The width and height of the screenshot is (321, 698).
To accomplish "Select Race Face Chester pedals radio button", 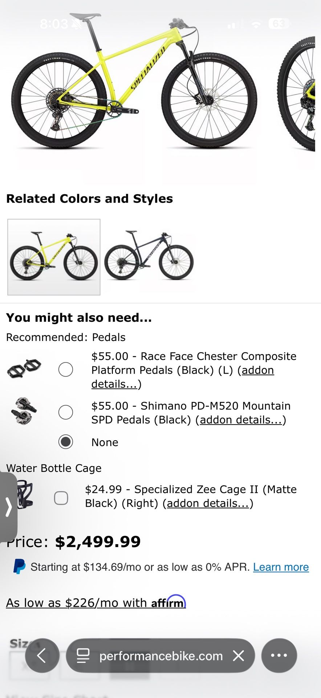I will [x=66, y=370].
